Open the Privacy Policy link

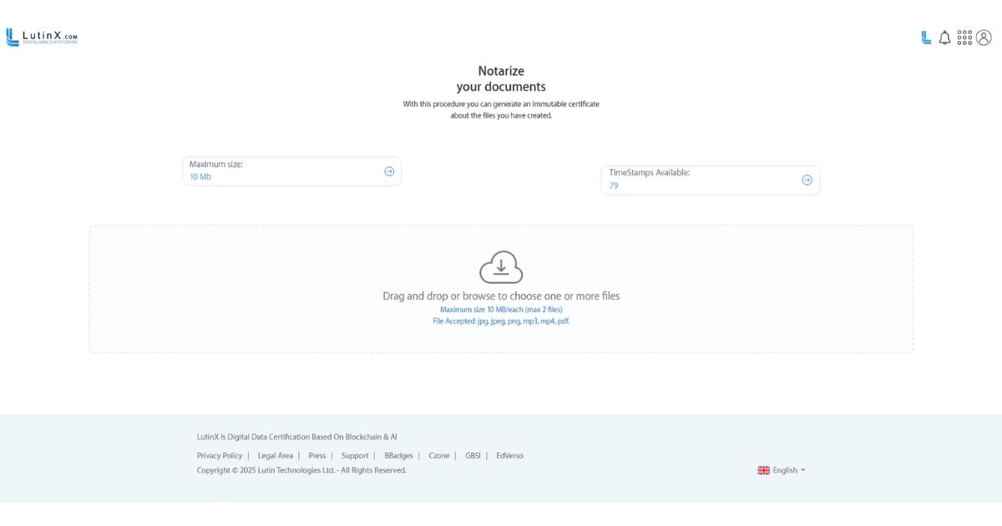click(x=220, y=456)
